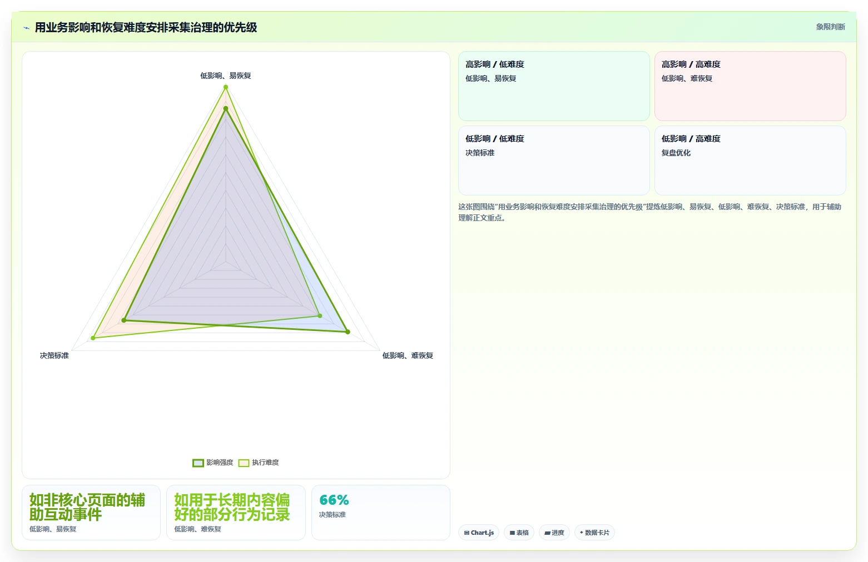Screen dimensions: 868x562
Task: Click 低影响、易恢复 caption in first bottom card
Action: click(53, 529)
